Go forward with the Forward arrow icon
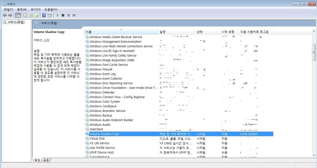This screenshot has height=168, width=317. pos(10,15)
